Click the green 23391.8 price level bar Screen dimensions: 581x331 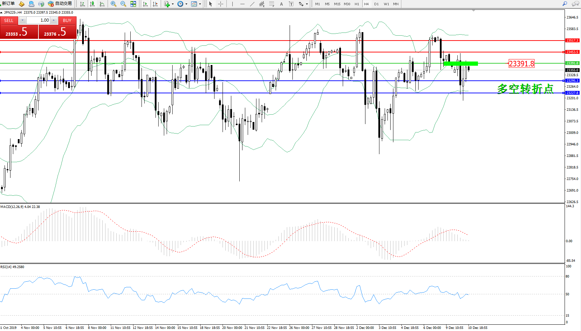tap(460, 64)
